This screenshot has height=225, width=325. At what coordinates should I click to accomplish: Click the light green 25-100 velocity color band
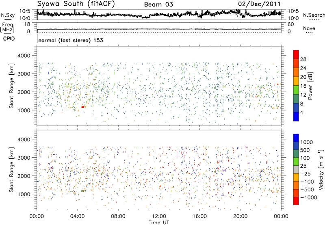(x=296, y=162)
